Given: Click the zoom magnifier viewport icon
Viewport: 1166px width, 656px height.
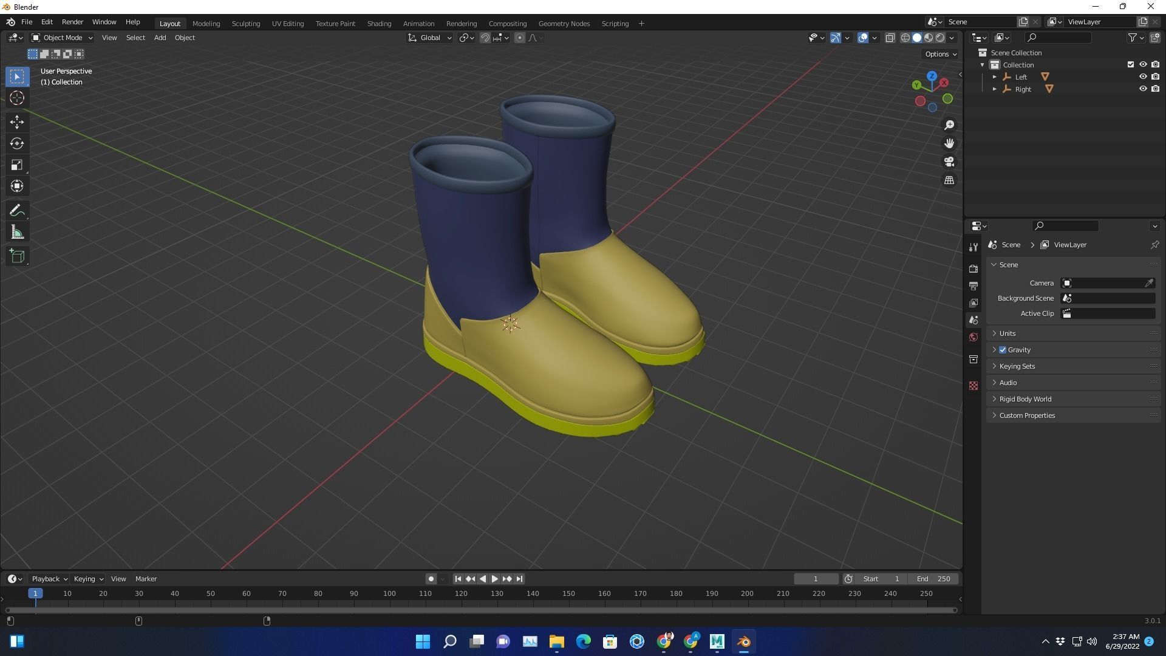Looking at the screenshot, I should pos(949,125).
